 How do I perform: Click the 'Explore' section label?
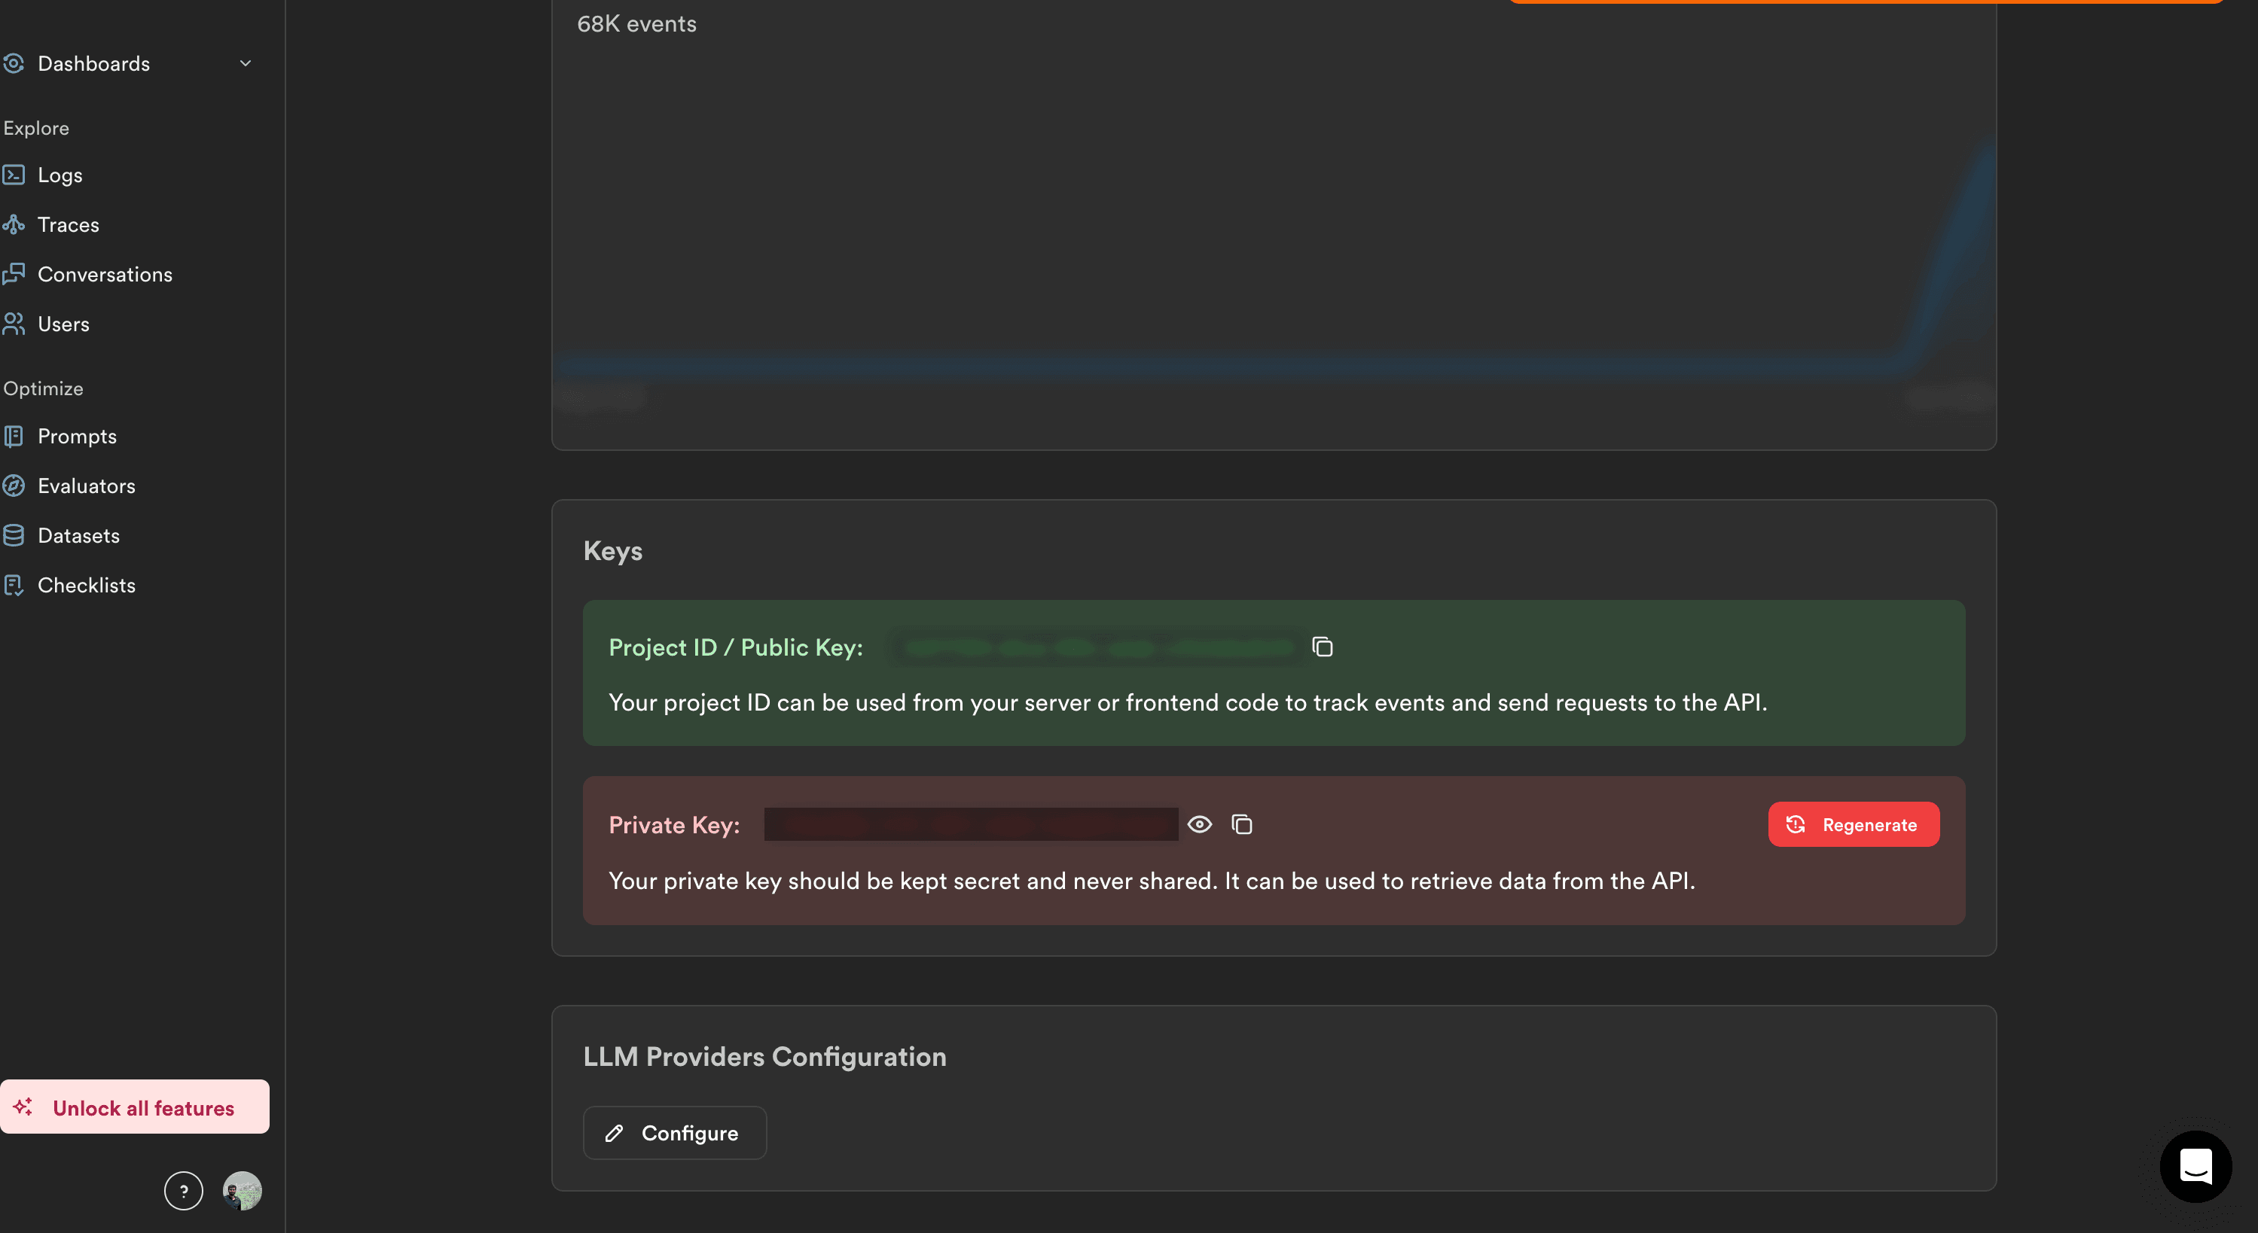pyautogui.click(x=36, y=128)
